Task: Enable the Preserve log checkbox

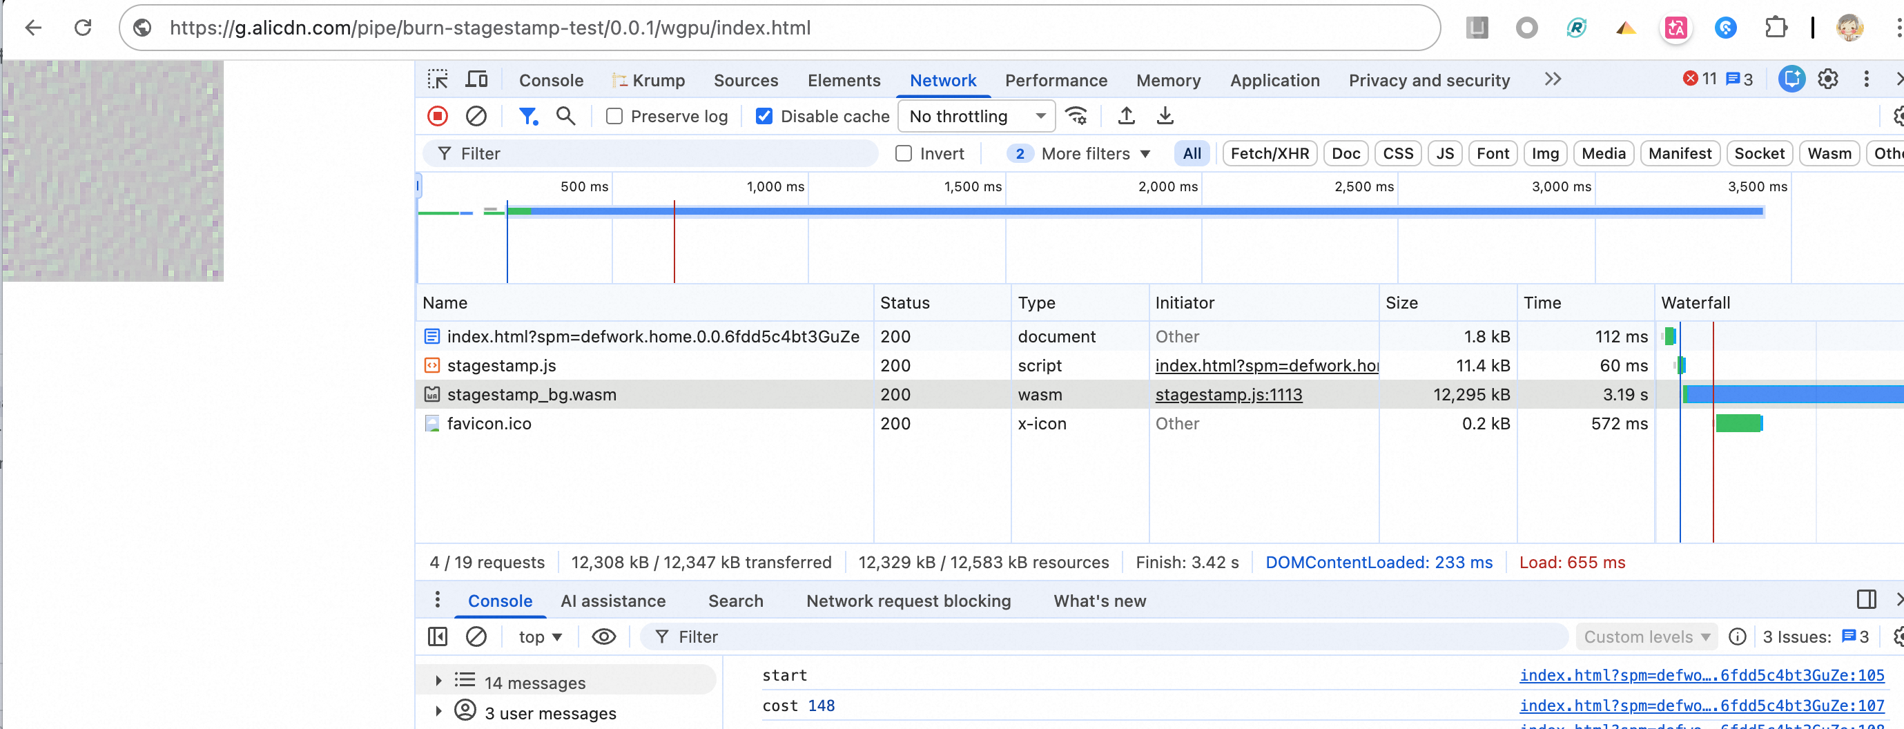Action: pos(614,117)
